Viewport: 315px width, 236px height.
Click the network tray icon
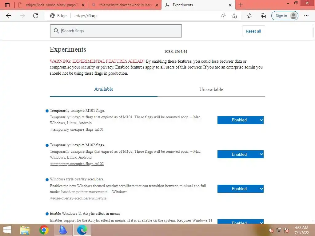[278, 230]
